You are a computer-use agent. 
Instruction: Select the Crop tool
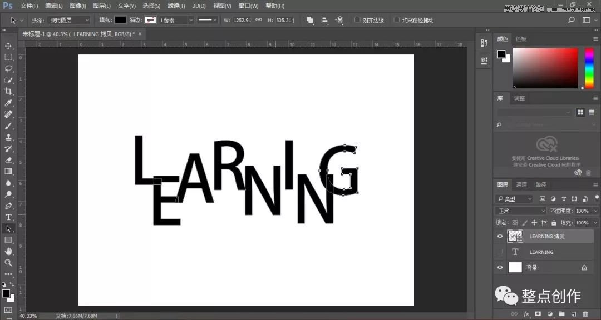coord(8,91)
